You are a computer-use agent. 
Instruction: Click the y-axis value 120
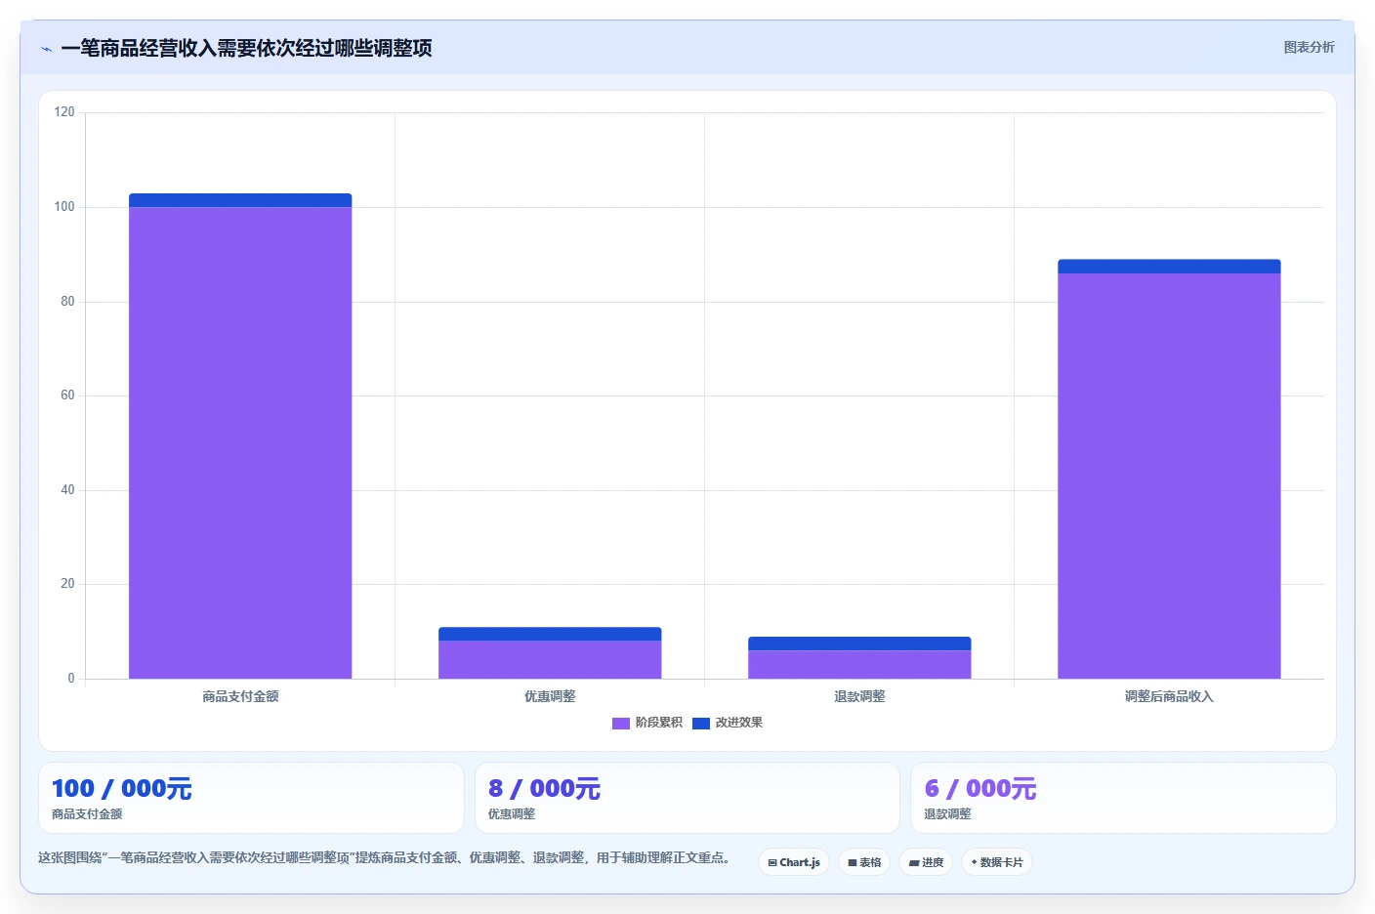[64, 112]
